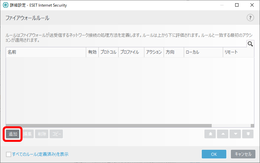260x163 pixels.
Task: Sort by the アクション column header
Action: pyautogui.click(x=154, y=52)
